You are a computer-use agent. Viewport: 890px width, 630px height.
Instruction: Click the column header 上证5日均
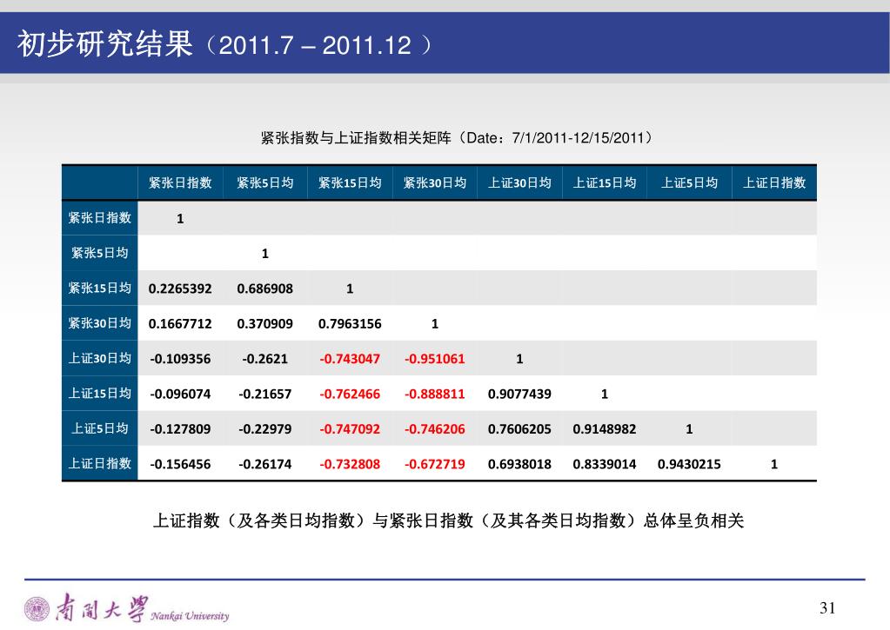(689, 182)
